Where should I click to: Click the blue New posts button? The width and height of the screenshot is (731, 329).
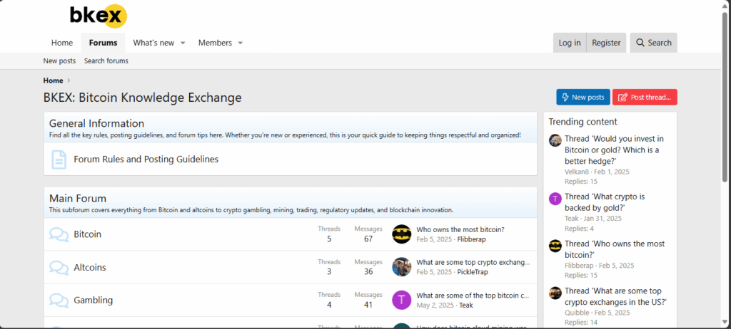tap(582, 98)
